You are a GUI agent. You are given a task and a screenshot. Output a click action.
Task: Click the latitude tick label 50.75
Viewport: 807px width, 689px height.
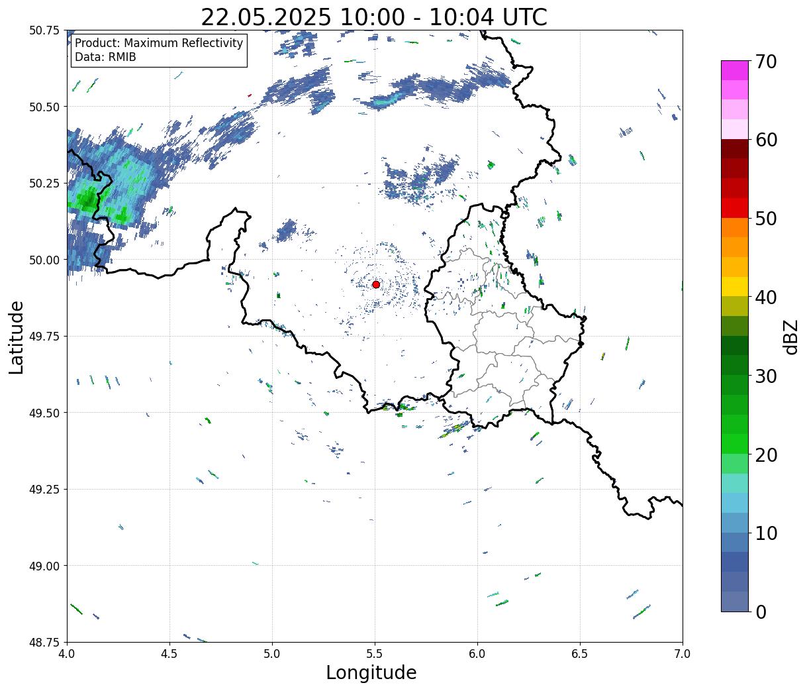click(x=44, y=30)
